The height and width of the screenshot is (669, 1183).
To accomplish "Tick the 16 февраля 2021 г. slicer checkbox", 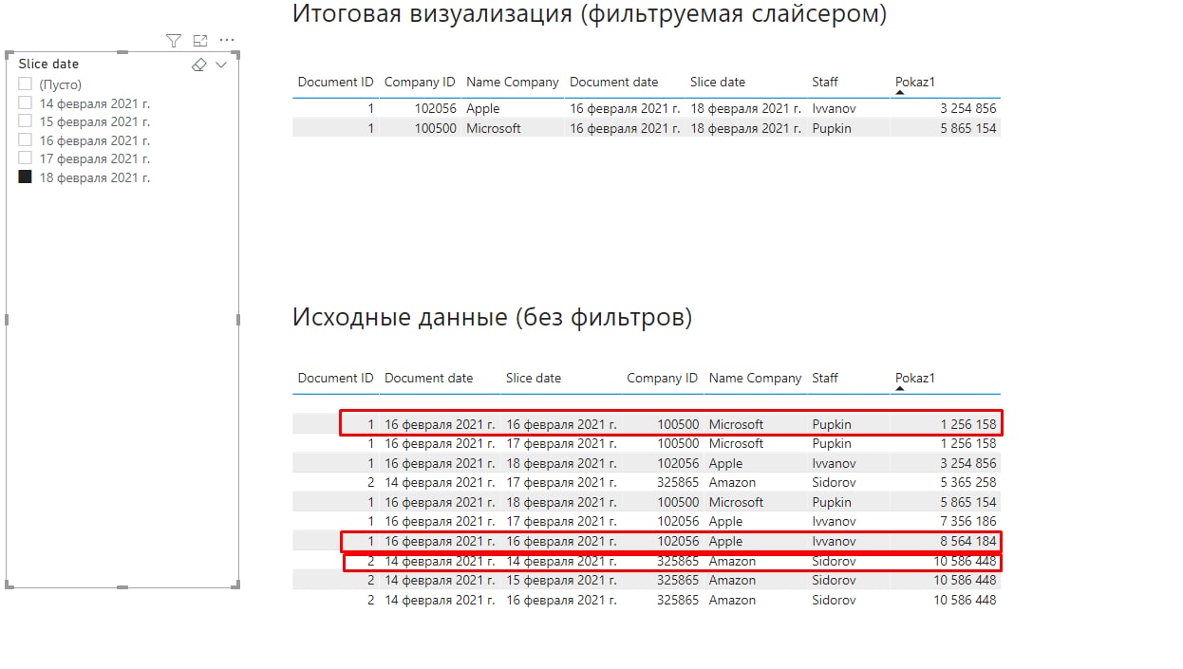I will pyautogui.click(x=26, y=140).
